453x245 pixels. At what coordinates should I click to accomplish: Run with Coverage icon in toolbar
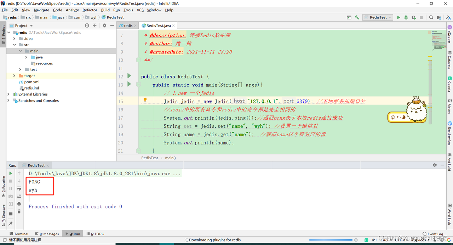tap(413, 17)
